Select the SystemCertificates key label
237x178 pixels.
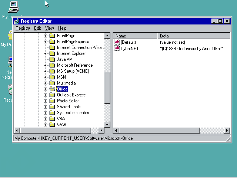(x=73, y=113)
